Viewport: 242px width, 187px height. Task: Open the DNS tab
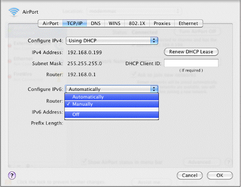[x=96, y=23]
